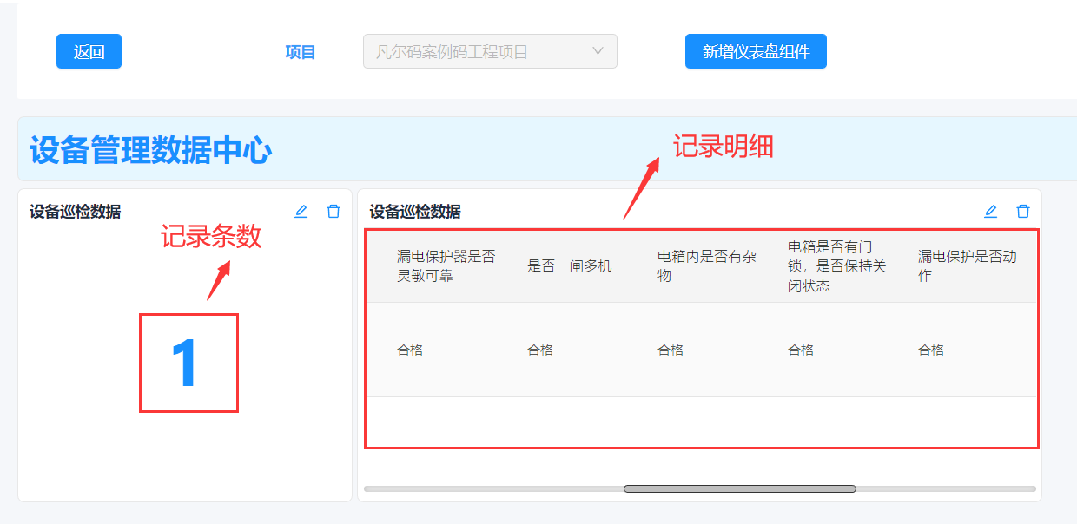Click the 项目 field label
1077x524 pixels.
pyautogui.click(x=301, y=52)
